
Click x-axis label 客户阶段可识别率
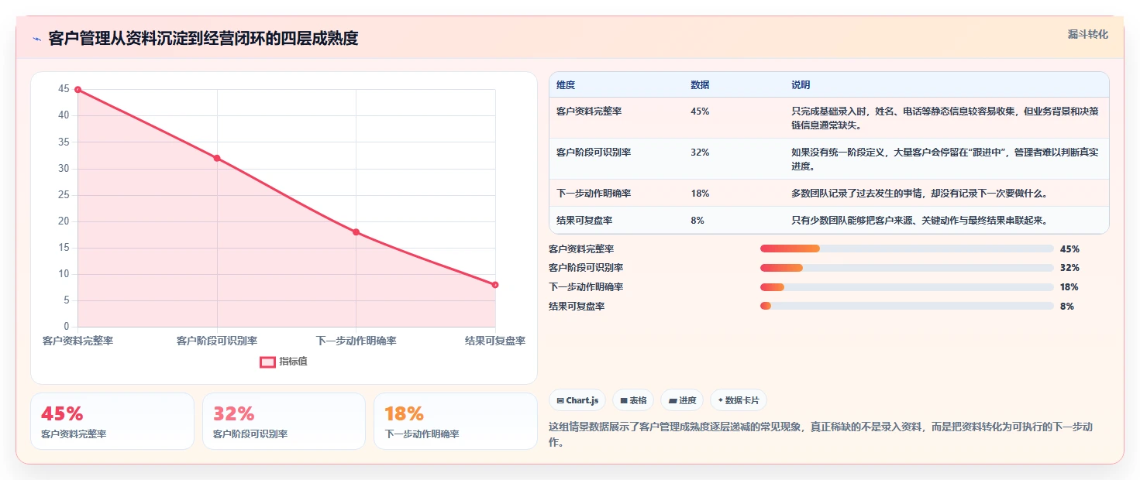coord(217,341)
